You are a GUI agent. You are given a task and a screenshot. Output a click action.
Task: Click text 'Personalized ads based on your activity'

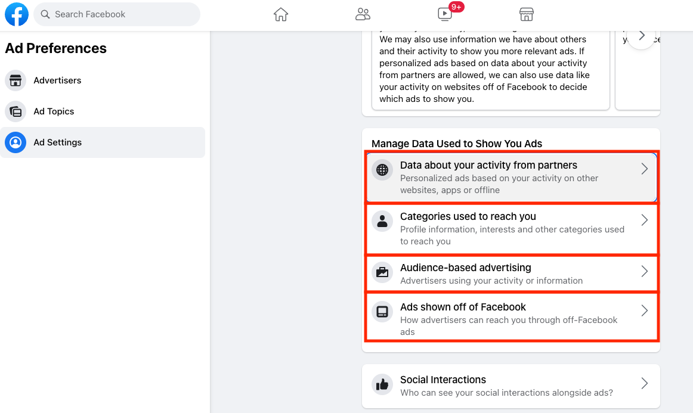click(x=482, y=178)
